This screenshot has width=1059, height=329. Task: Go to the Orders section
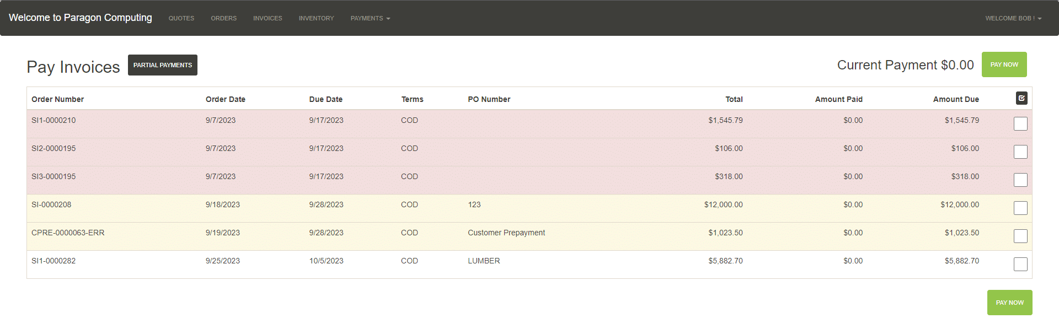[x=223, y=18]
